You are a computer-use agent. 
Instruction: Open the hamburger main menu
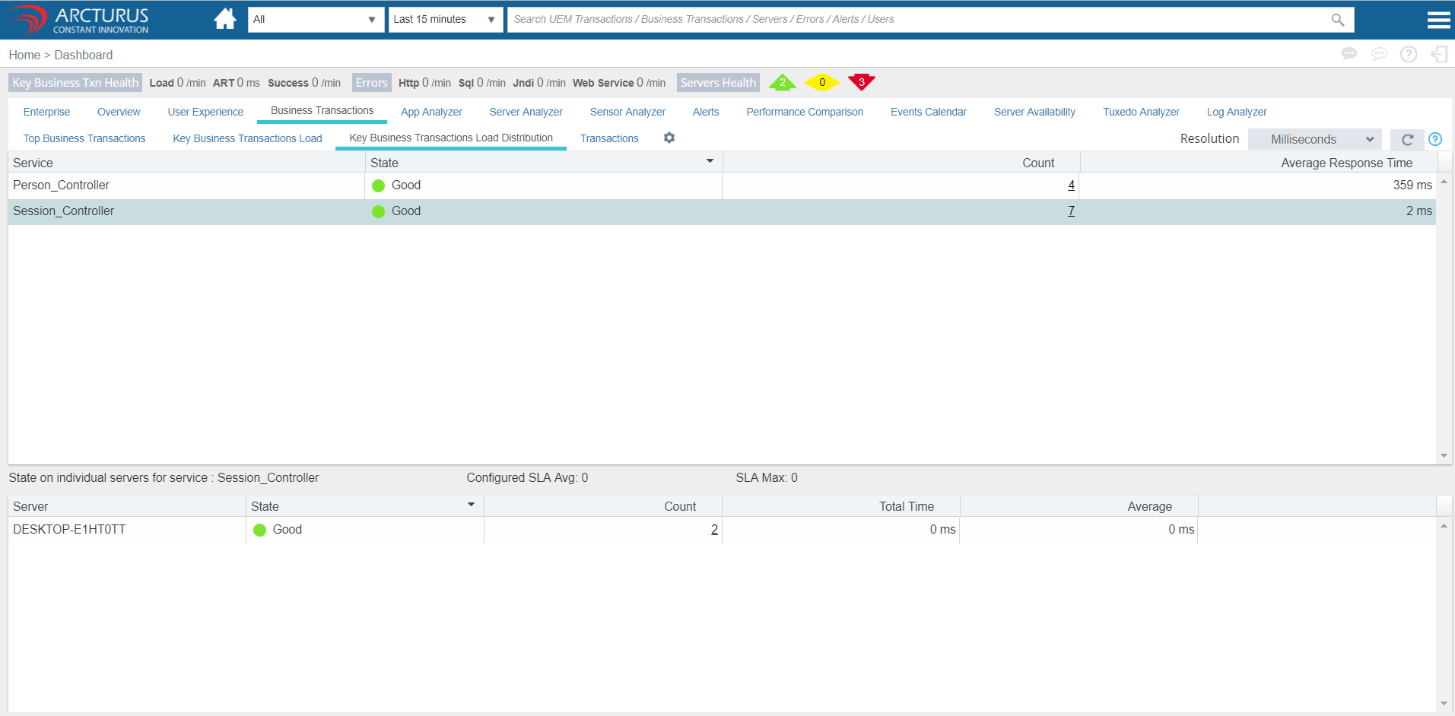(1438, 20)
